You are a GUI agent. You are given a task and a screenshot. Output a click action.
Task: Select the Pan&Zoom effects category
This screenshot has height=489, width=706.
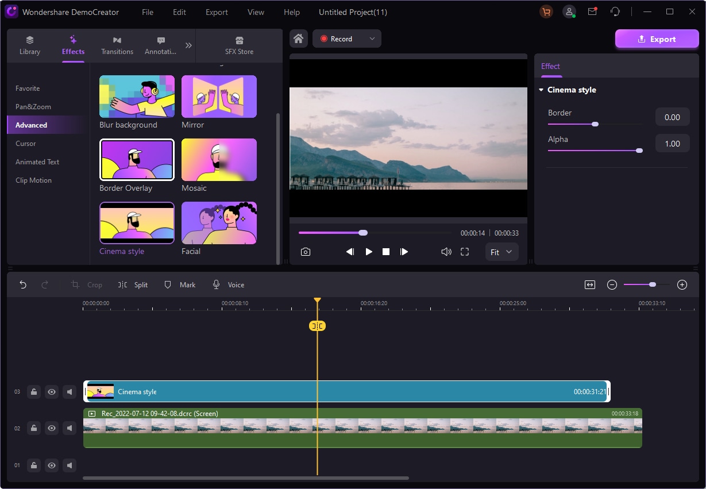(x=33, y=107)
